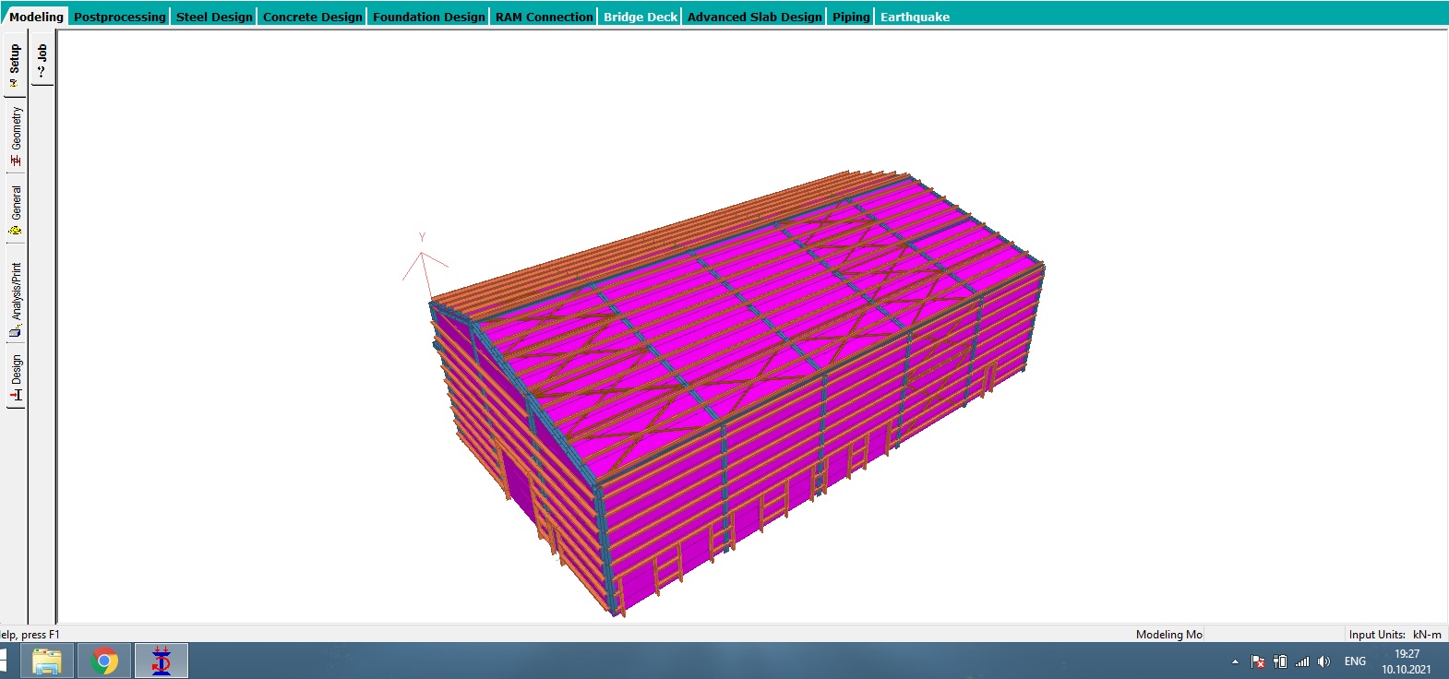
Task: Select the Concrete Design tab
Action: click(313, 17)
